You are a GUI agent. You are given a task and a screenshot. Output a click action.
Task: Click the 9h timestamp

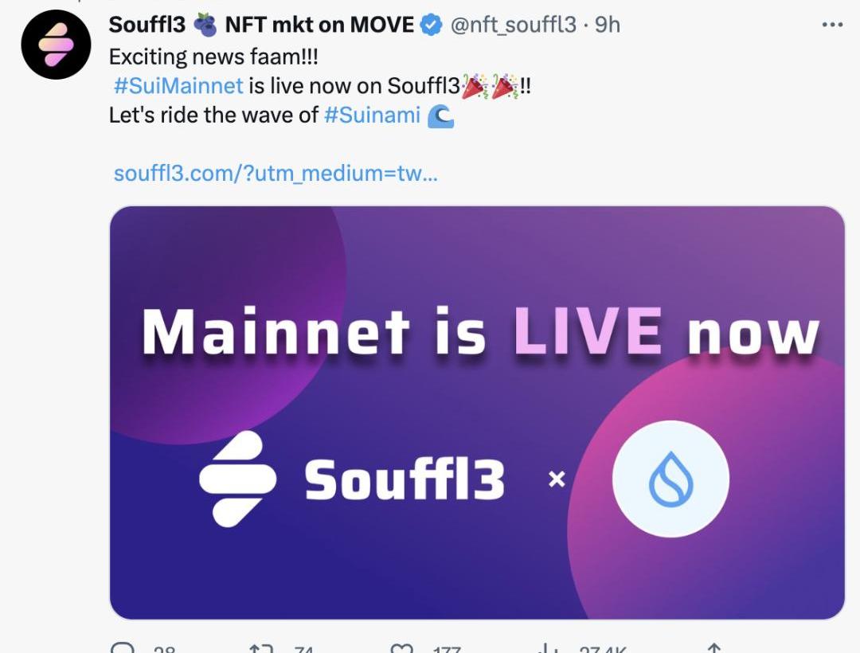[x=607, y=25]
